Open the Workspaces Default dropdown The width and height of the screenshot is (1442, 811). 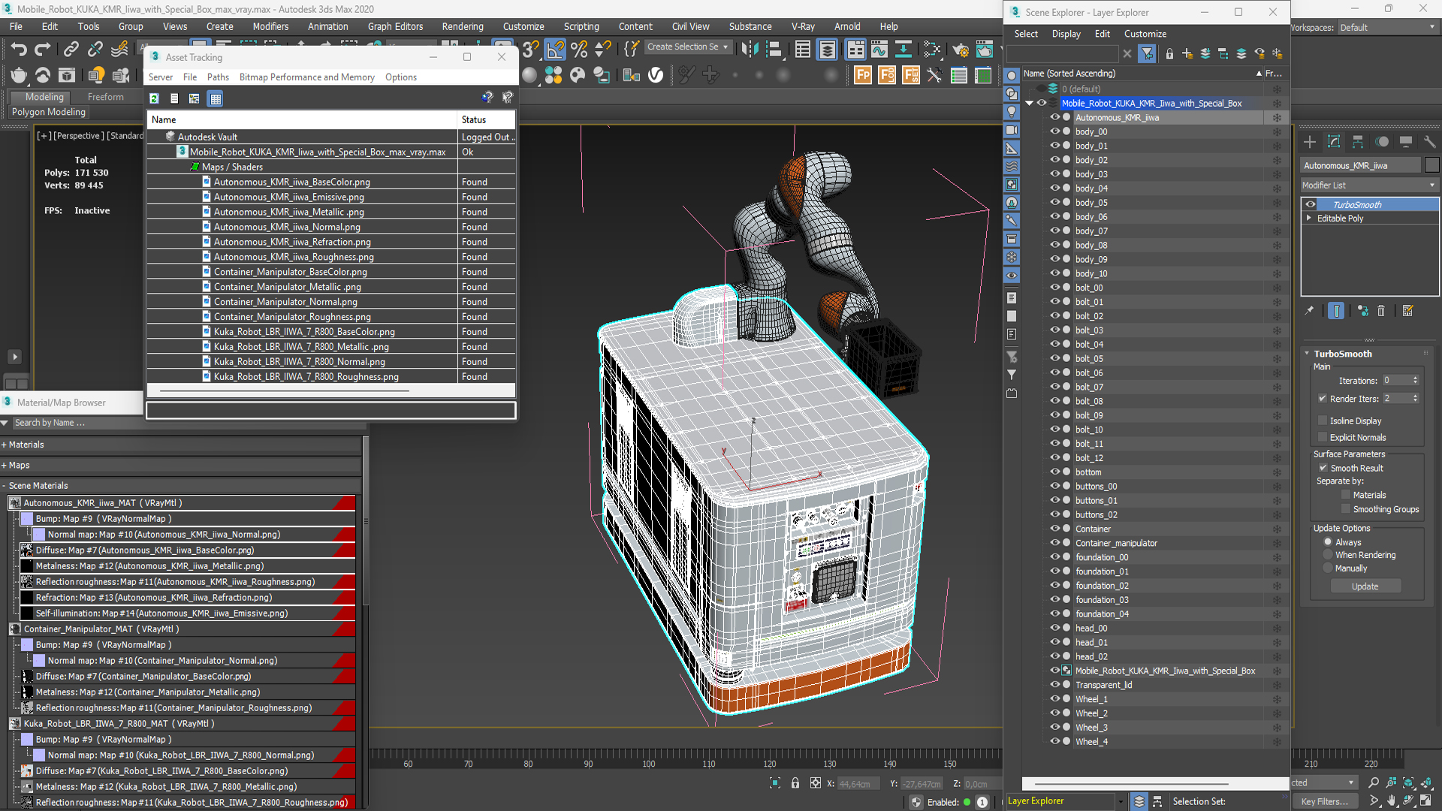point(1388,28)
